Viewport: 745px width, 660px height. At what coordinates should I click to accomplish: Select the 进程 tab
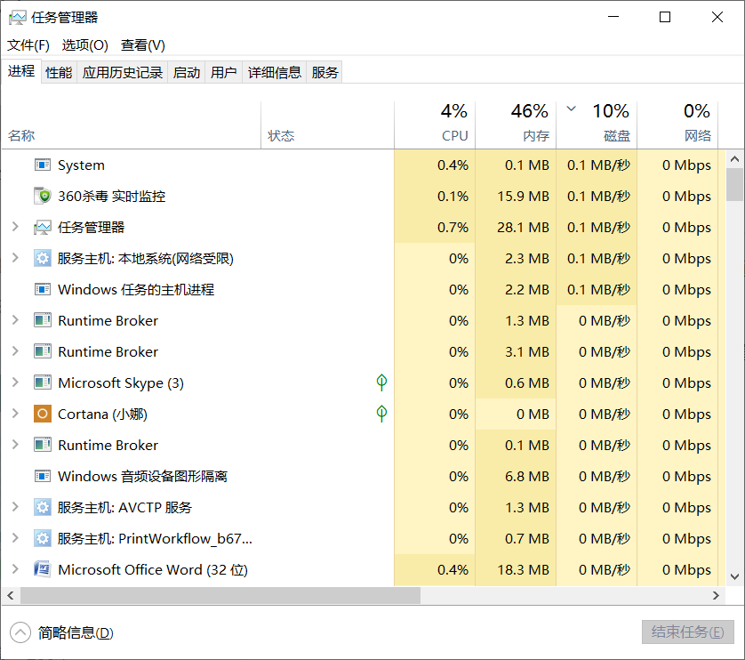21,71
